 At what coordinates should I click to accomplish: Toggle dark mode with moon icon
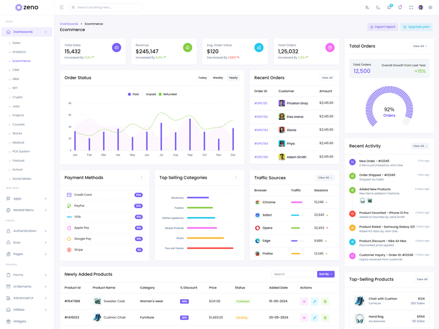click(378, 8)
